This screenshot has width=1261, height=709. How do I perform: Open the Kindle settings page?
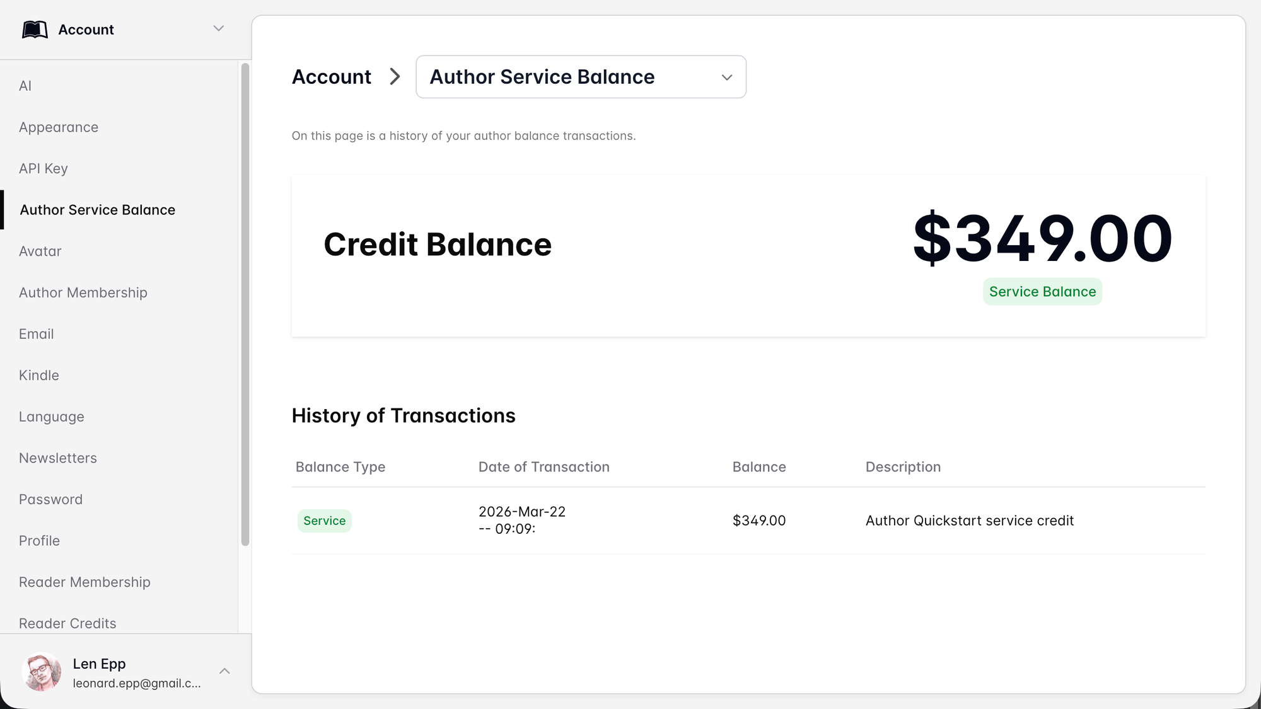coord(39,376)
